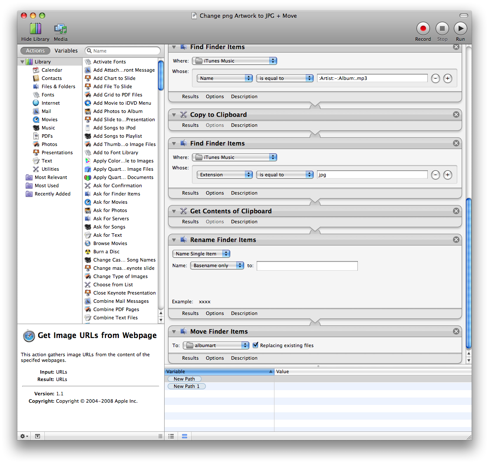Open the Name Single Item dropdown
The width and height of the screenshot is (489, 464).
pyautogui.click(x=201, y=254)
